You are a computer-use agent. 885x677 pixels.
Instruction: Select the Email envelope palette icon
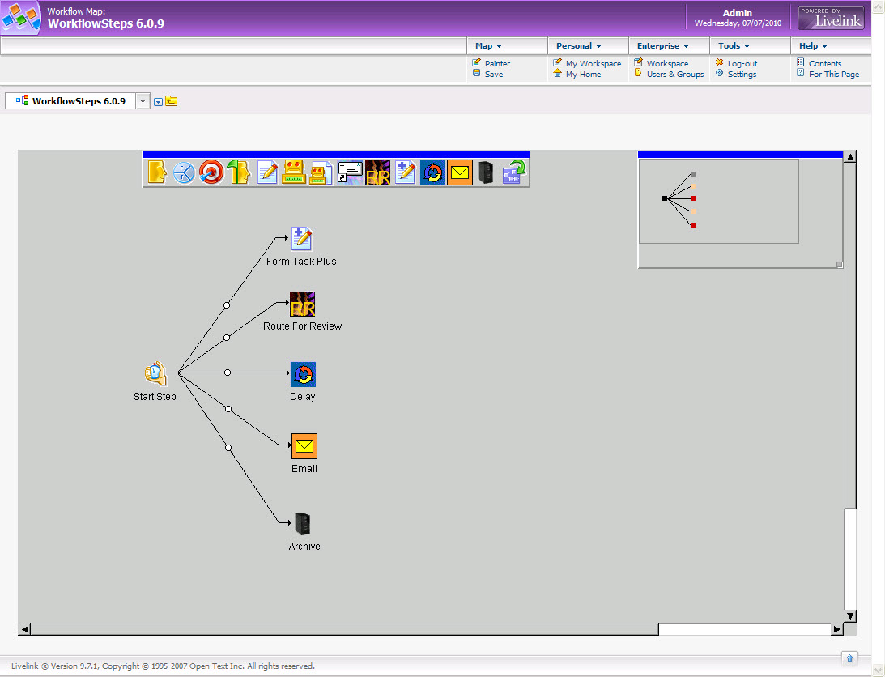point(460,172)
